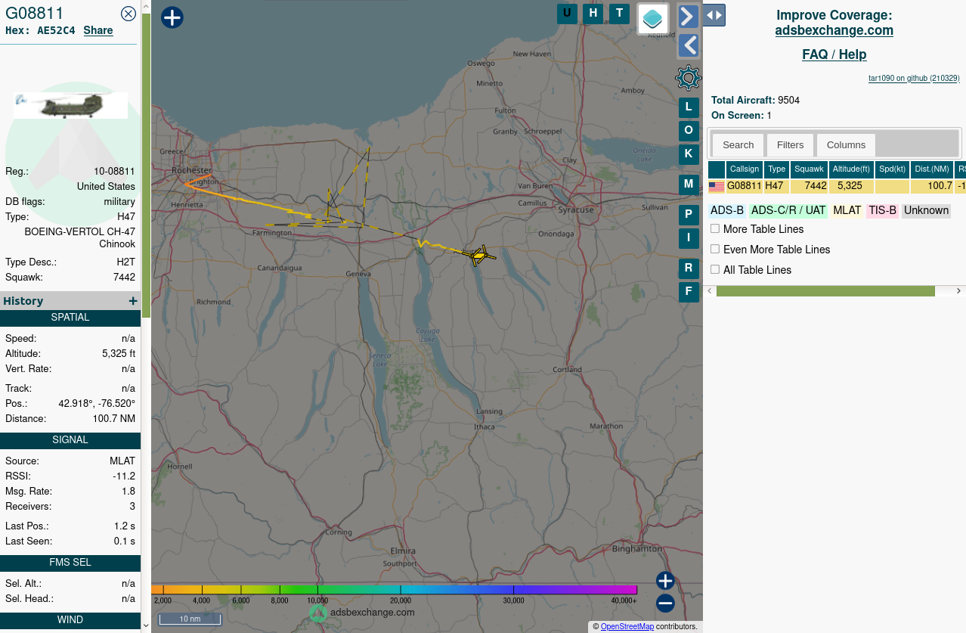966x633 pixels.
Task: Open the map layers selector
Action: pyautogui.click(x=653, y=19)
